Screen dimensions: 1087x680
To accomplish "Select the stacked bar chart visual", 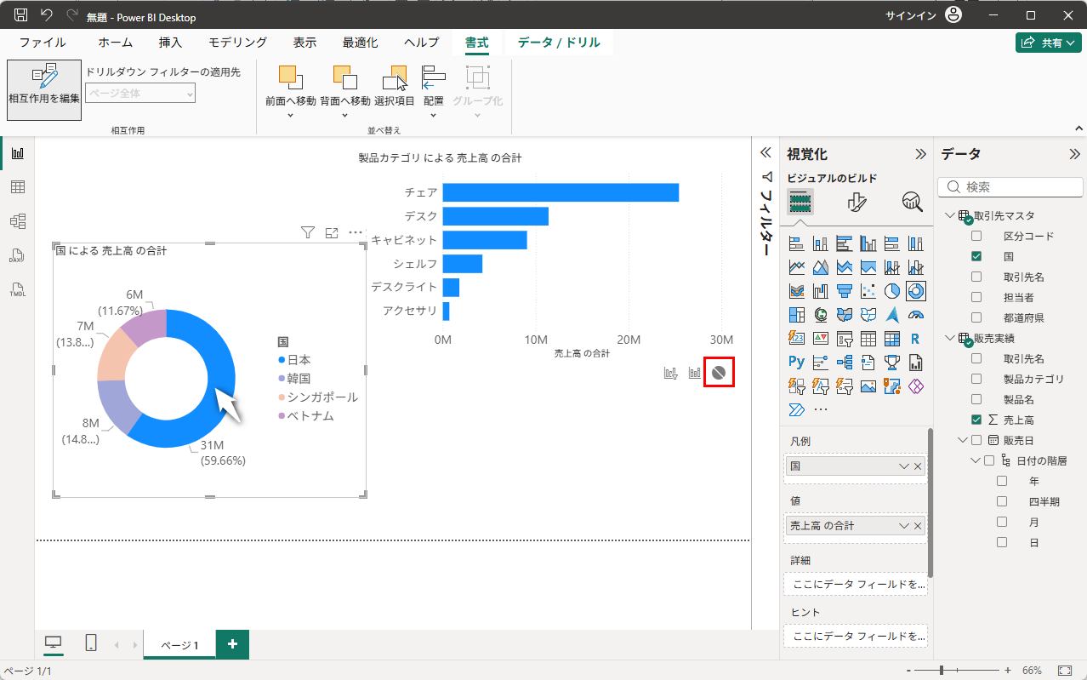I will tap(797, 243).
